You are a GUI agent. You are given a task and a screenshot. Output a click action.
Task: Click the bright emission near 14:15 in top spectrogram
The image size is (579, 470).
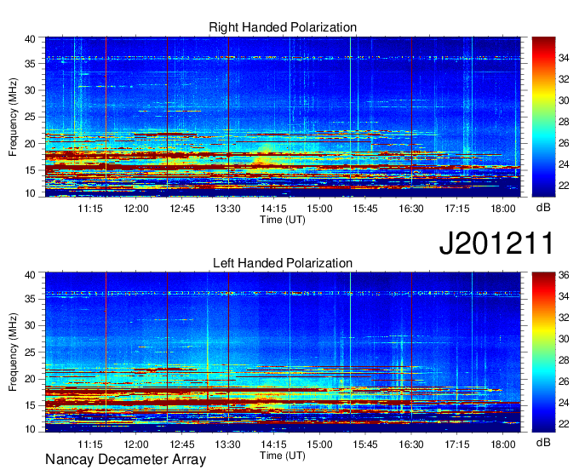[x=267, y=155]
